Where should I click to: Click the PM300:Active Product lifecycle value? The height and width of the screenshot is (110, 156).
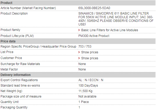point(94,36)
